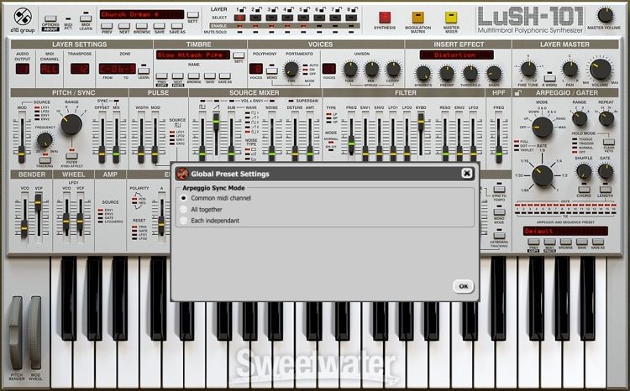This screenshot has height=391, width=630.
Task: Click the global preset Prev button
Action: [x=107, y=26]
